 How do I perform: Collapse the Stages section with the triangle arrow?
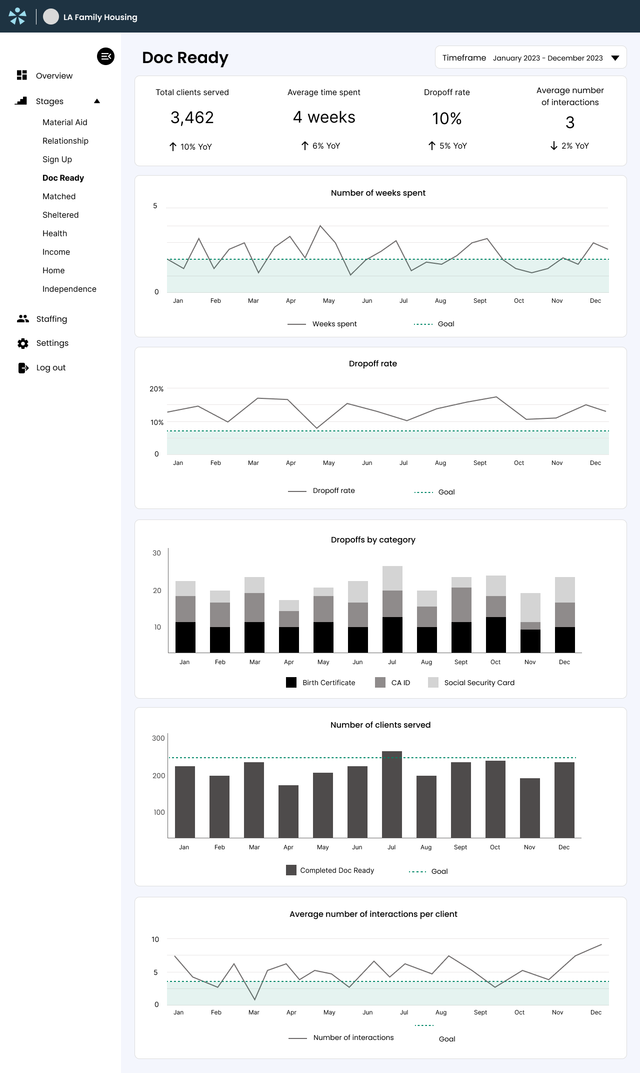coord(97,101)
